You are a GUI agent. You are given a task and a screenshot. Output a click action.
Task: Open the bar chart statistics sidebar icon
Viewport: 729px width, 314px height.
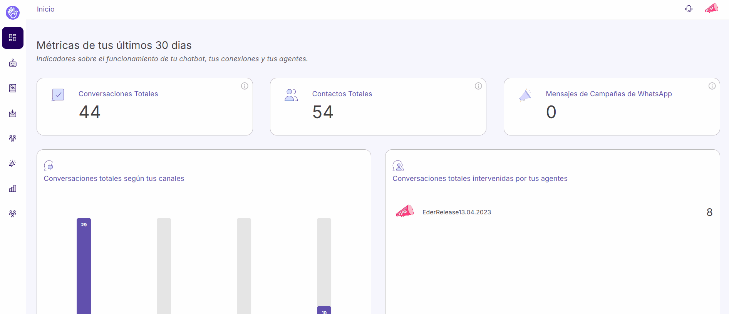click(13, 188)
